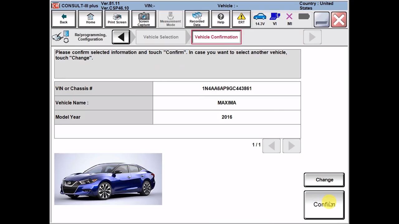Click the 'Country : United States' text
This screenshot has height=224, width=399.
tap(316, 6)
